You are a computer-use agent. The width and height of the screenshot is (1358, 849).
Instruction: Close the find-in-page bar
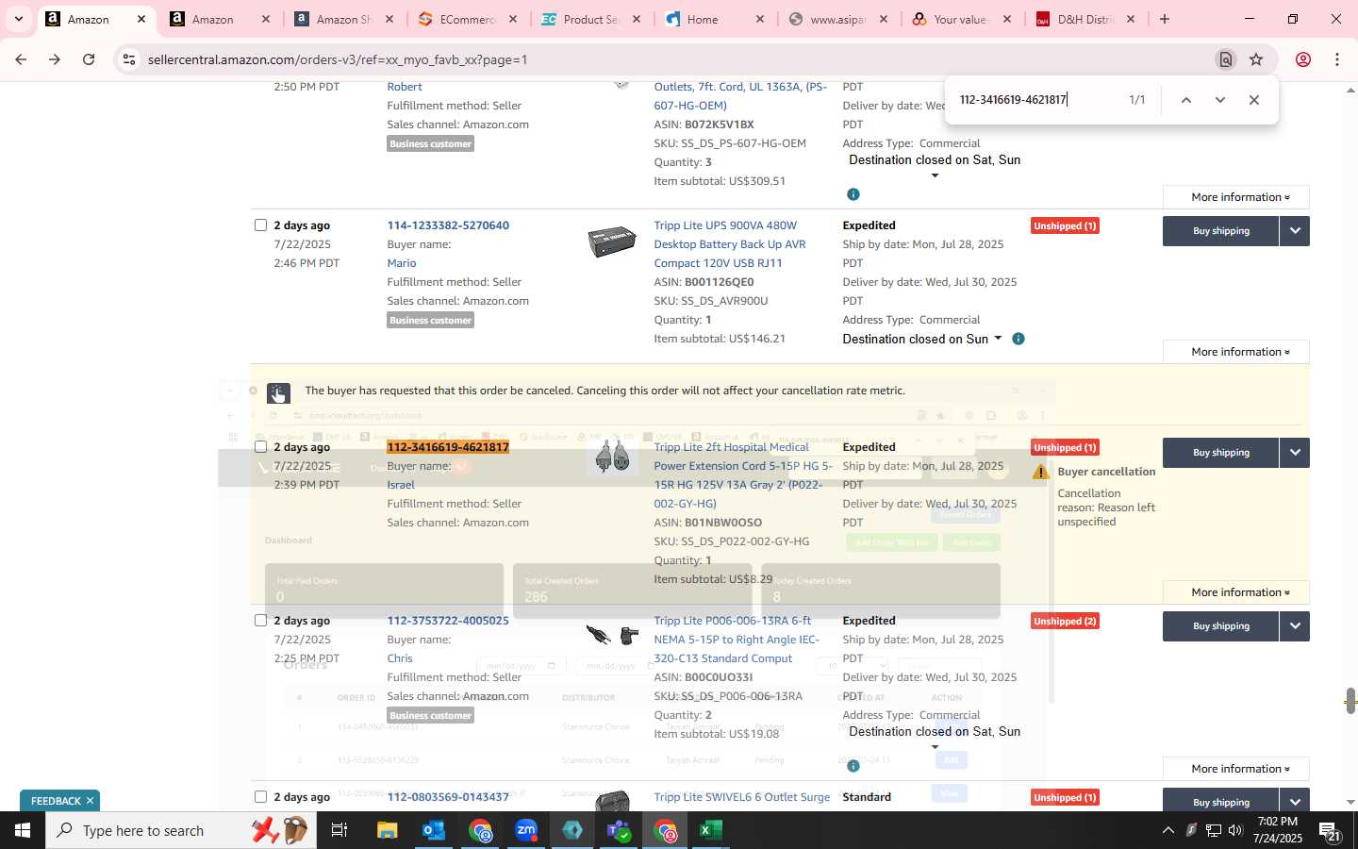(x=1253, y=100)
